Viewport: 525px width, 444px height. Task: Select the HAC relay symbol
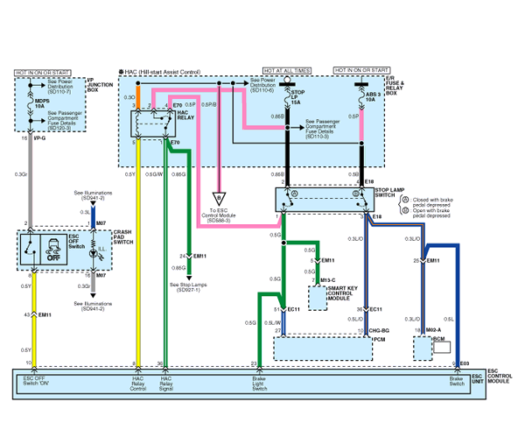coord(153,124)
